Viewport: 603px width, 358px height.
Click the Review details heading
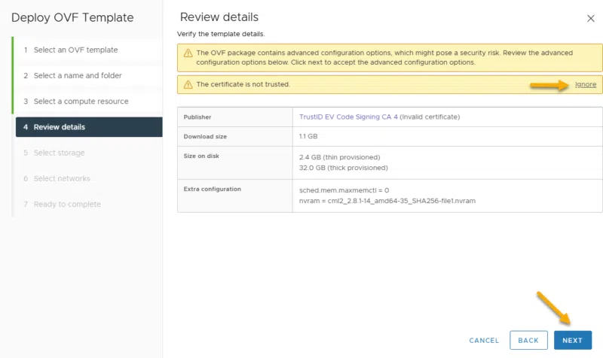pyautogui.click(x=219, y=17)
